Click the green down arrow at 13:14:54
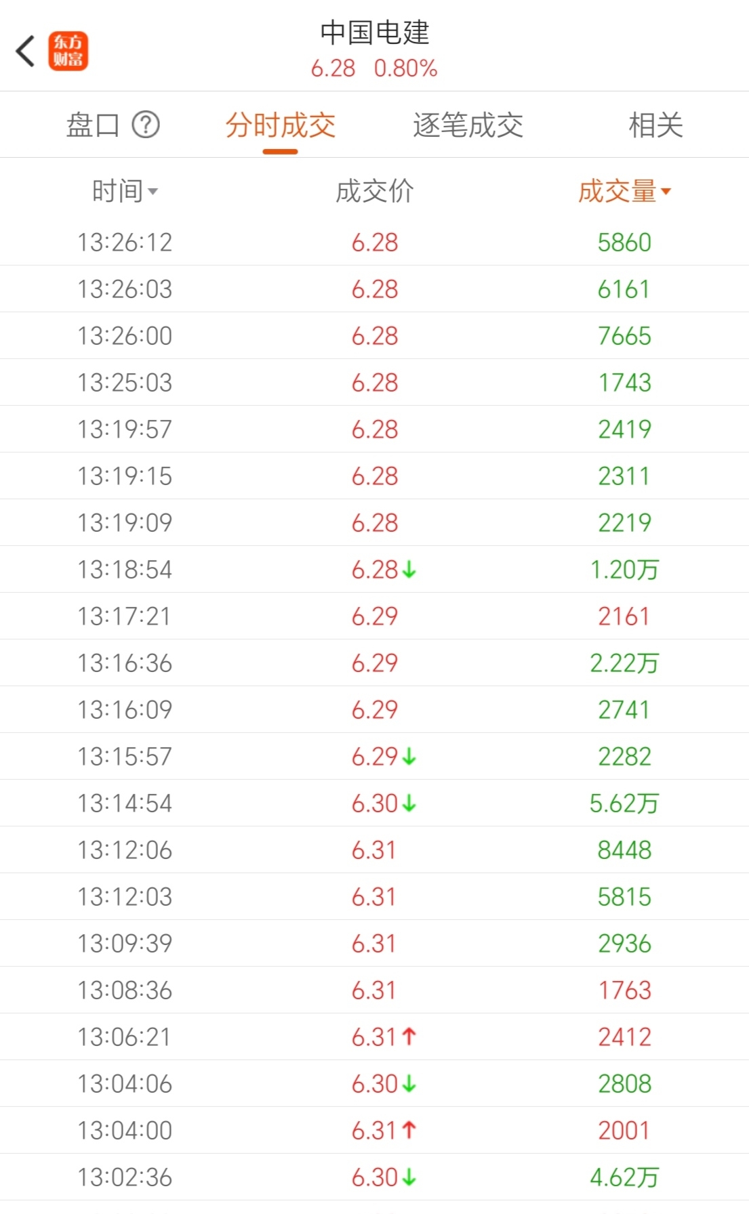Screen dimensions: 749x1214 point(409,803)
